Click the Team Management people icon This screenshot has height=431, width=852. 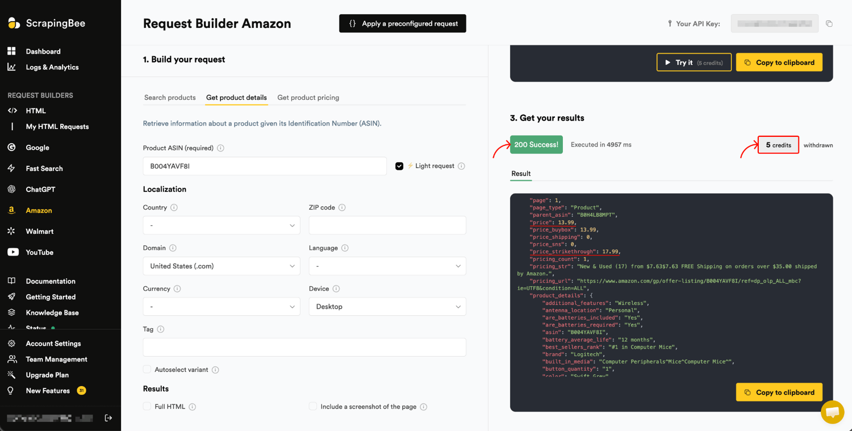[12, 359]
